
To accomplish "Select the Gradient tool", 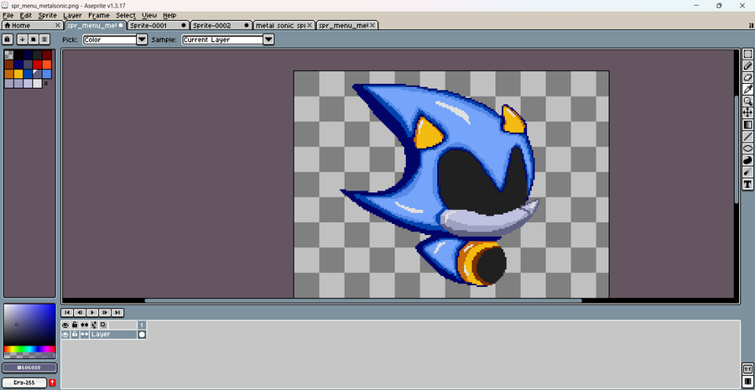I will pos(747,125).
